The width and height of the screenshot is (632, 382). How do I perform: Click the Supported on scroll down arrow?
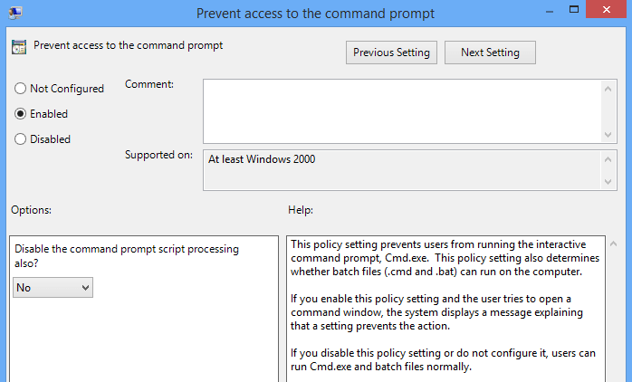click(608, 182)
